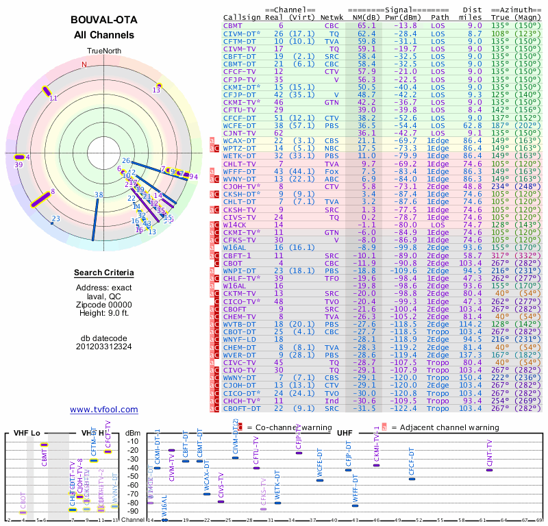The width and height of the screenshot is (548, 526).
Task: Select the W14CK callsign in the table
Action: point(235,225)
